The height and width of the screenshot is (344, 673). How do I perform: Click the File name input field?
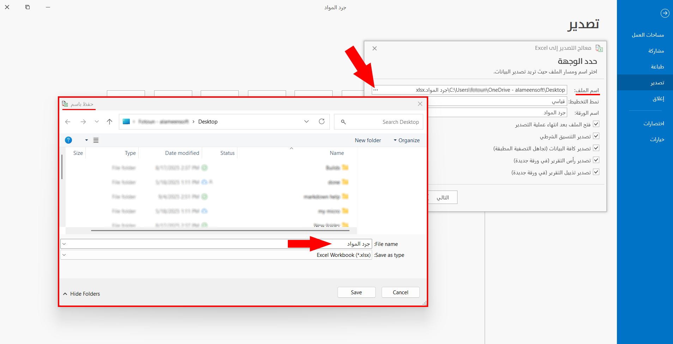[212, 244]
